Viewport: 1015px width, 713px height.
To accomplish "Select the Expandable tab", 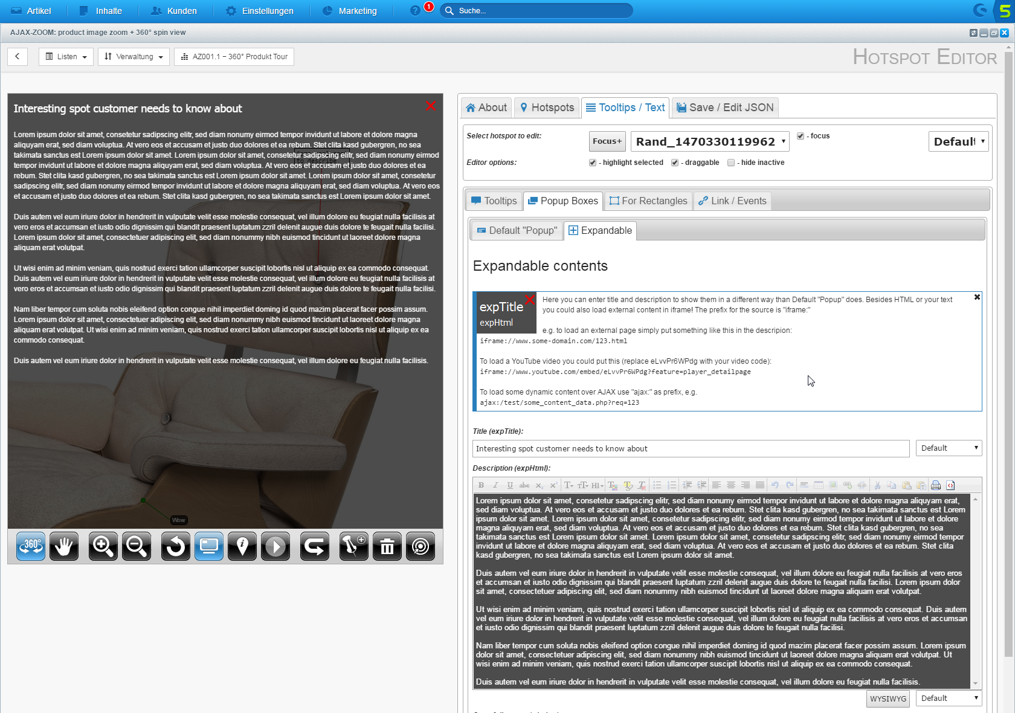I will click(601, 230).
